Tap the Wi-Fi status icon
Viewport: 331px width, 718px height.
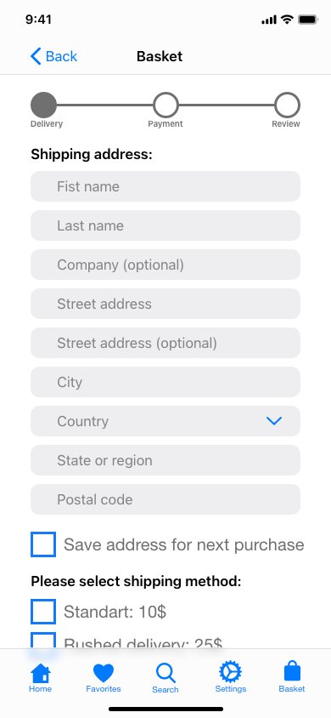click(287, 20)
